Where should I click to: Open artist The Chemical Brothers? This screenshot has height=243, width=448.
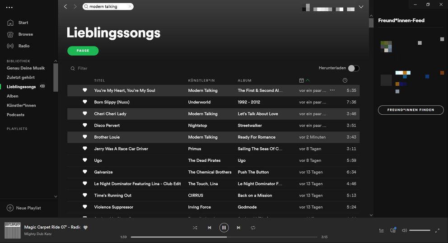(210, 172)
